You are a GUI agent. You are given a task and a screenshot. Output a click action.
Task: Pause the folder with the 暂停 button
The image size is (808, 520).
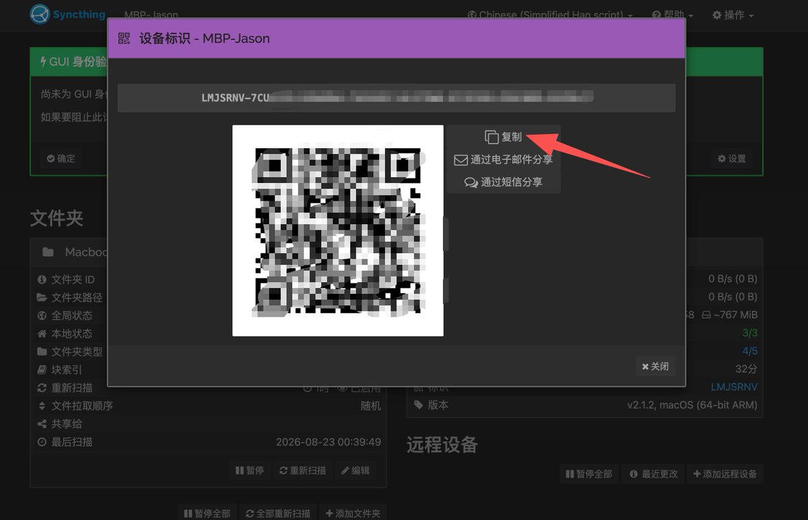coord(249,470)
